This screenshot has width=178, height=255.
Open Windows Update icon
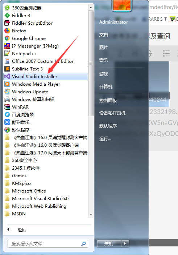click(x=7, y=92)
